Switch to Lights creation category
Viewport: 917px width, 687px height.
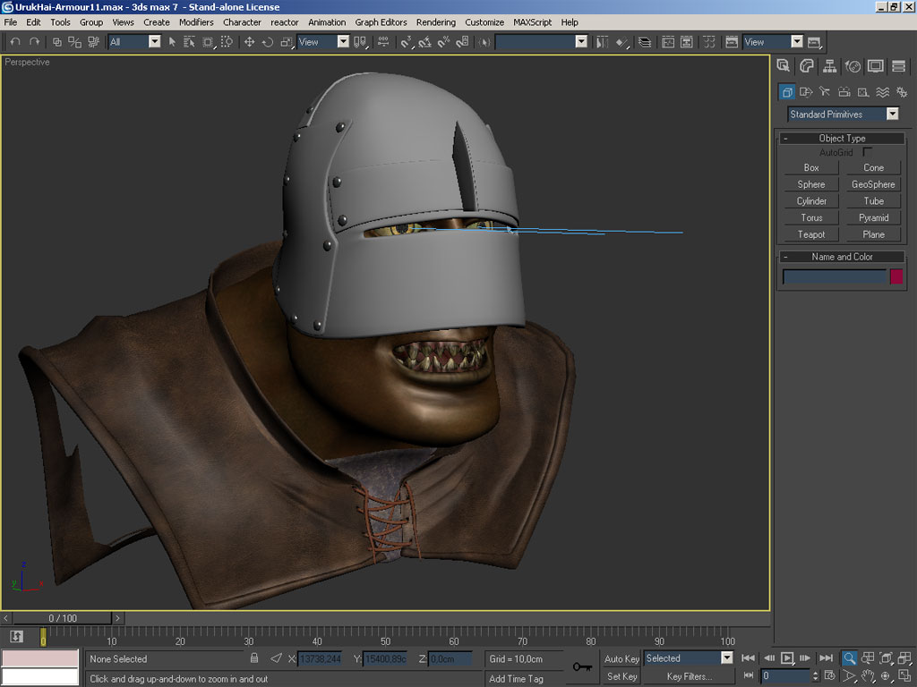coord(824,92)
